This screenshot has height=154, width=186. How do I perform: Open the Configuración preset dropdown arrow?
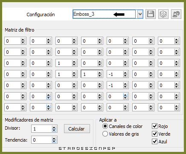coord(140,14)
